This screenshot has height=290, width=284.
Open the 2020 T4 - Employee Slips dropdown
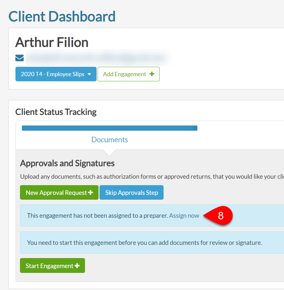(56, 74)
